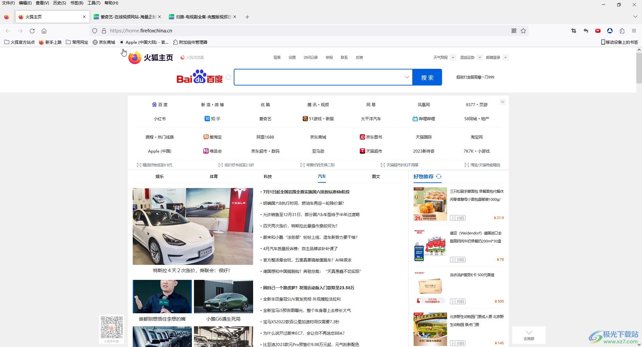The image size is (642, 347).
Task: Open the bread product 扫码 button
Action: point(458,218)
